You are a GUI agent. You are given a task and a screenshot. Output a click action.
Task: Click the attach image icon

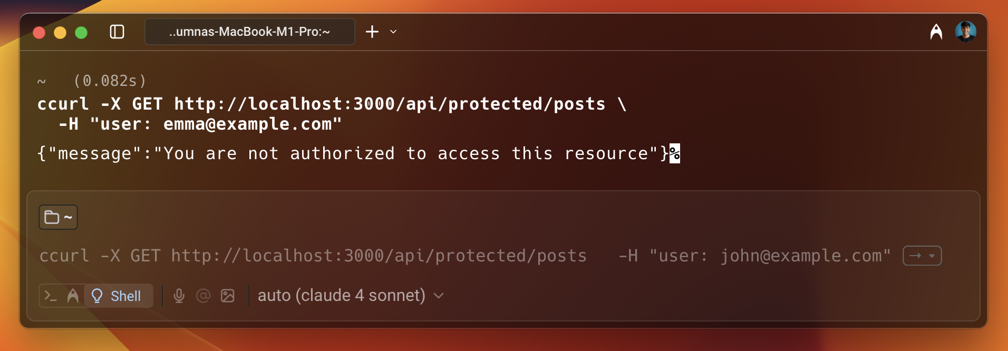pyautogui.click(x=228, y=296)
